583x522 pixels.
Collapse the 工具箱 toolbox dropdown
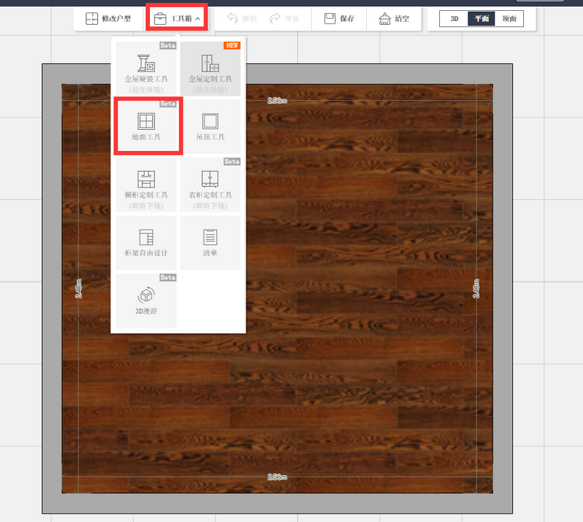point(176,18)
